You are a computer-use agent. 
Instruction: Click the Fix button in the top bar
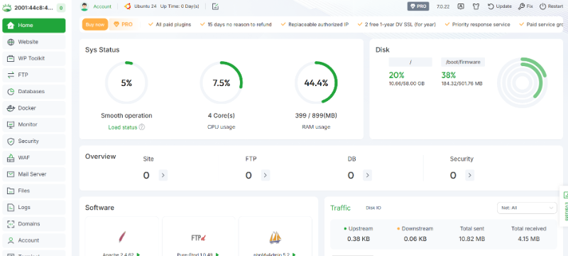[525, 6]
